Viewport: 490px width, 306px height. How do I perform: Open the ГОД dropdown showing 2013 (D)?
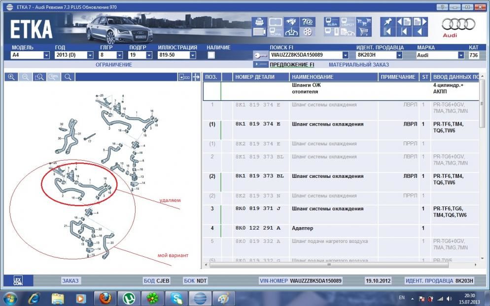(90, 55)
